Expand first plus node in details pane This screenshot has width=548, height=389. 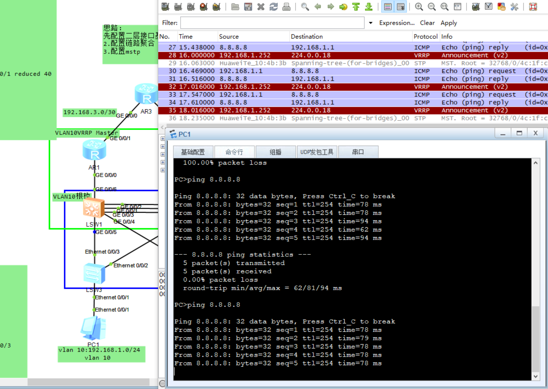pyautogui.click(x=163, y=139)
